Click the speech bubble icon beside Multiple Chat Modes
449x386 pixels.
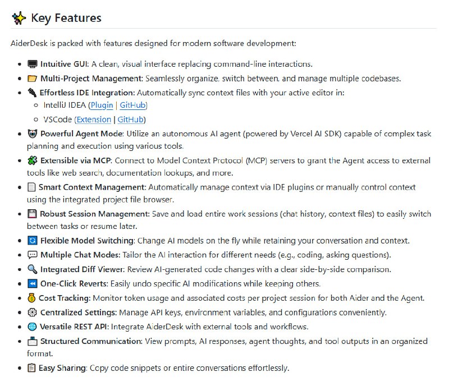(x=32, y=255)
